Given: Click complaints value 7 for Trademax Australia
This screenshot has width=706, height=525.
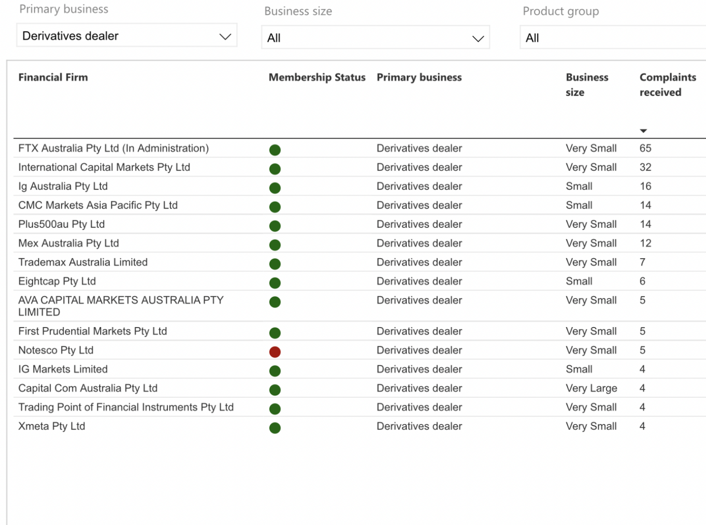Looking at the screenshot, I should pyautogui.click(x=643, y=262).
